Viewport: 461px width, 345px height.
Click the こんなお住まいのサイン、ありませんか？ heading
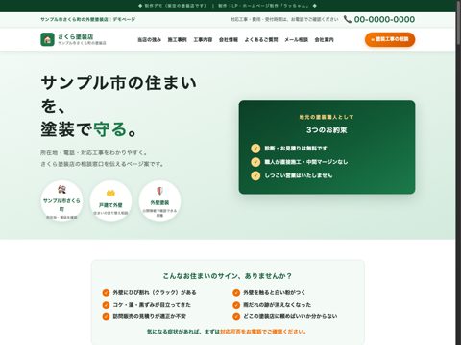(x=228, y=276)
